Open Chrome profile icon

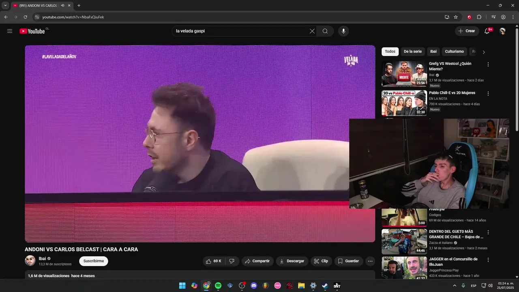[x=503, y=17]
